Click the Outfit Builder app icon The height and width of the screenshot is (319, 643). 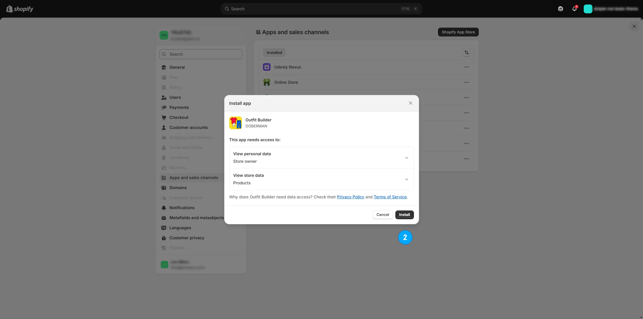point(235,123)
